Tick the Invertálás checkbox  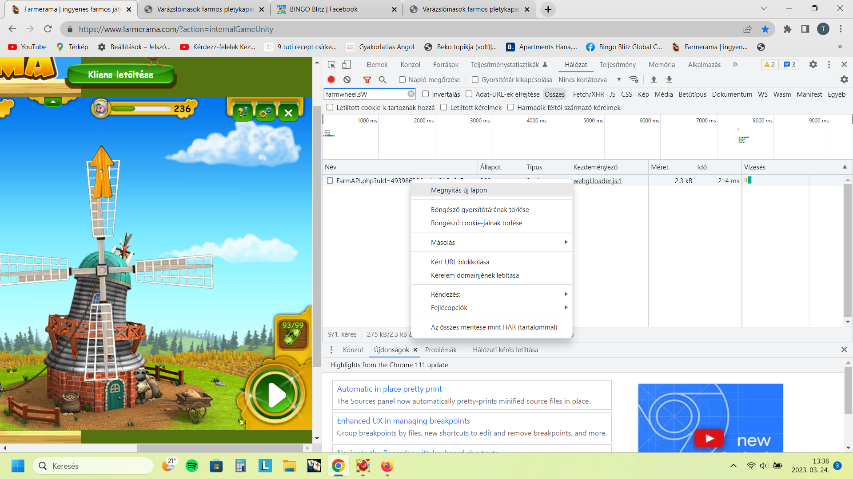point(426,94)
